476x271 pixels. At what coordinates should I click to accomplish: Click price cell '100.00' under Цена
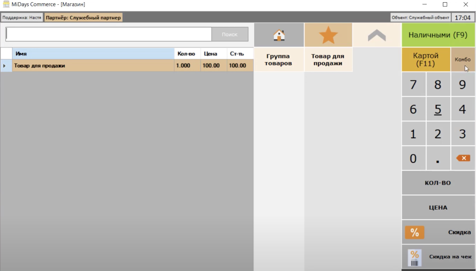pyautogui.click(x=214, y=66)
